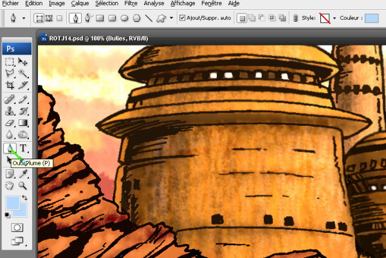Select the Pen tool in toolbox

pyautogui.click(x=10, y=148)
